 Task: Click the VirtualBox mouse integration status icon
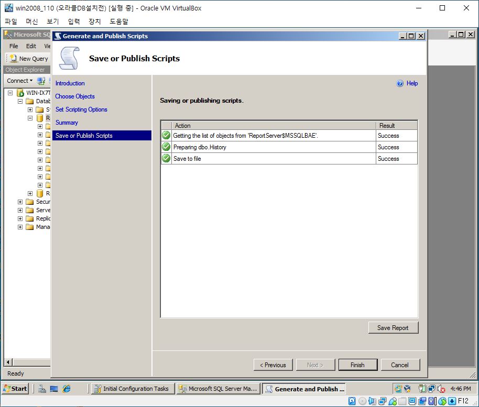[442, 401]
